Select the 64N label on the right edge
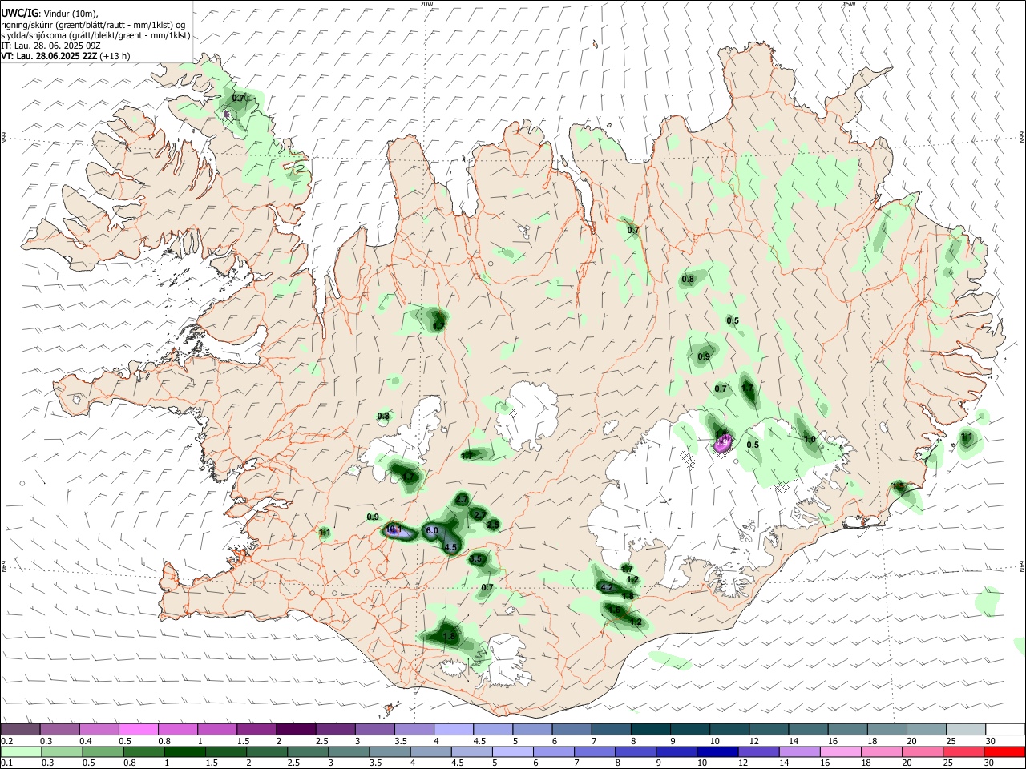This screenshot has width=1026, height=769. (x=1021, y=566)
